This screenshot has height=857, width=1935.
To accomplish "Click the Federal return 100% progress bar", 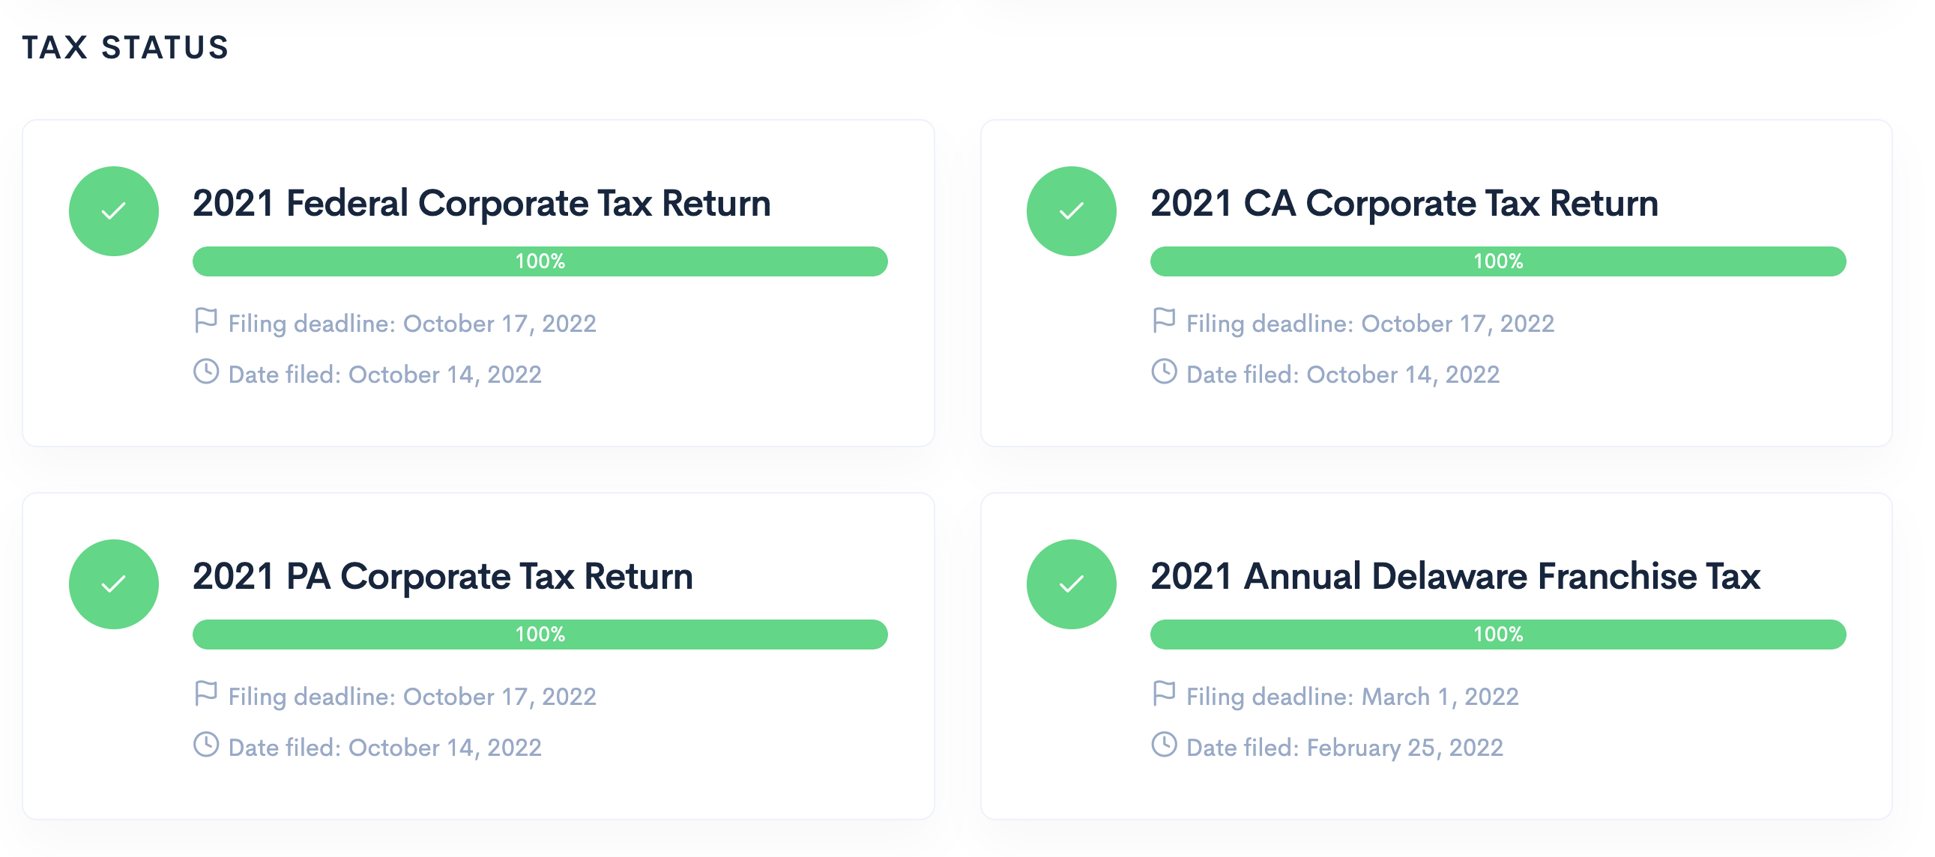I will click(540, 261).
